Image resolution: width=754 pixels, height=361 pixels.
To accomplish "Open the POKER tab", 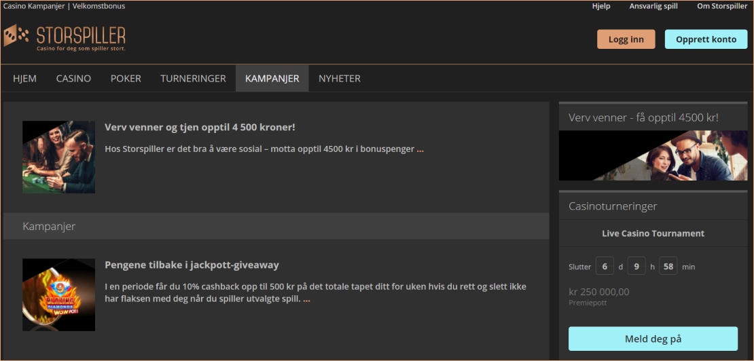I will point(126,78).
